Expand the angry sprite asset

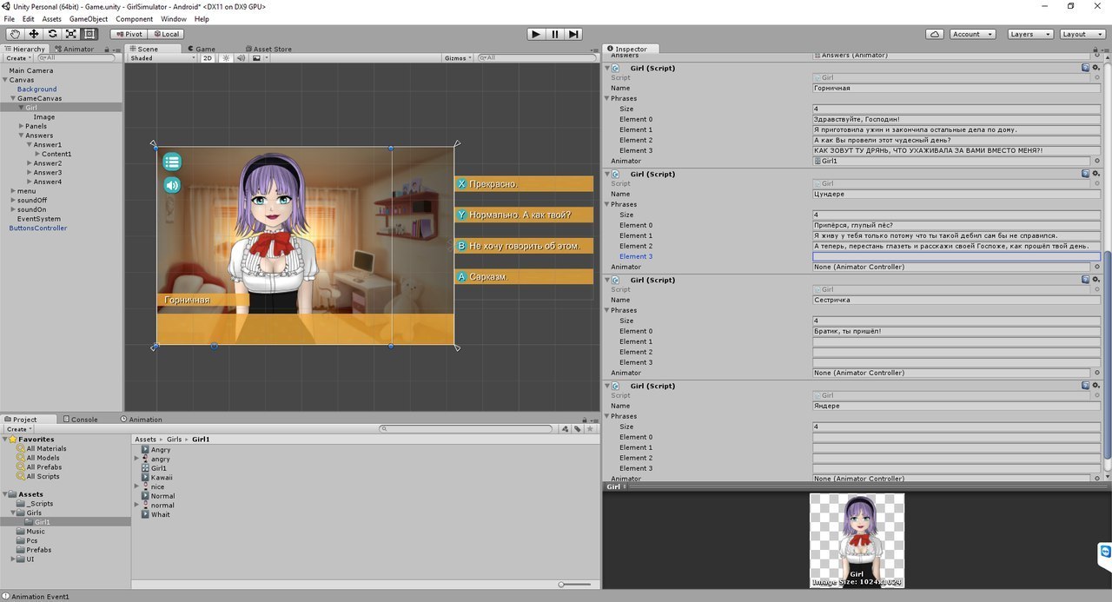[x=136, y=459]
